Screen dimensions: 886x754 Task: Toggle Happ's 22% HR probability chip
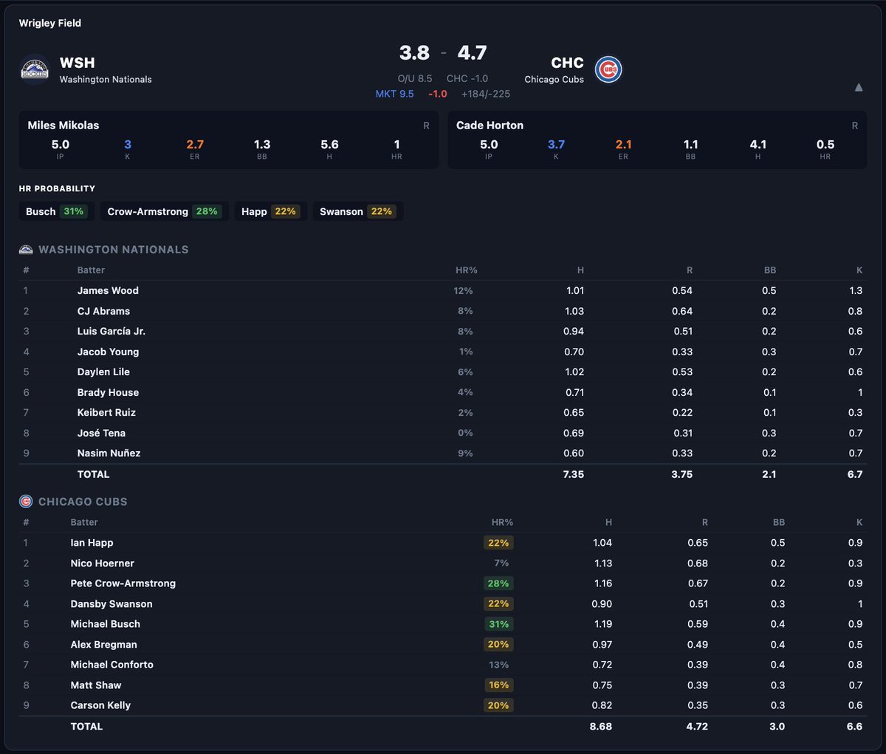270,211
